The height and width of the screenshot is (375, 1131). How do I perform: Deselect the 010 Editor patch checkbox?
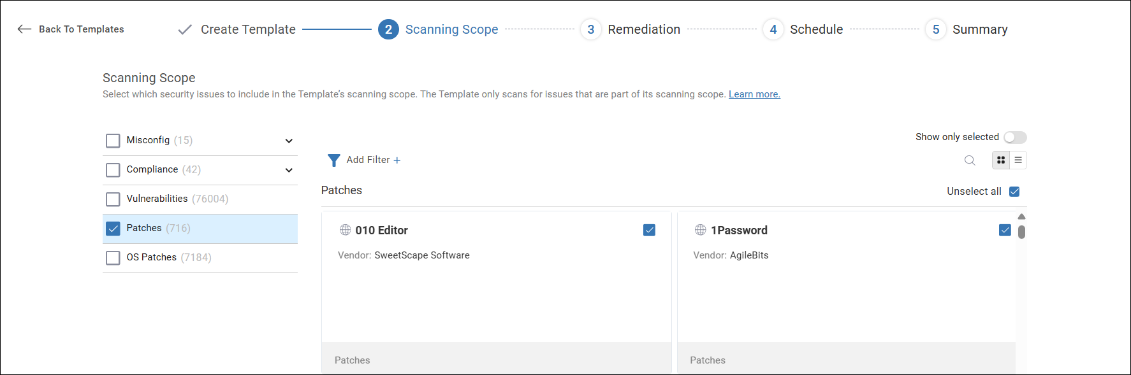click(x=649, y=230)
